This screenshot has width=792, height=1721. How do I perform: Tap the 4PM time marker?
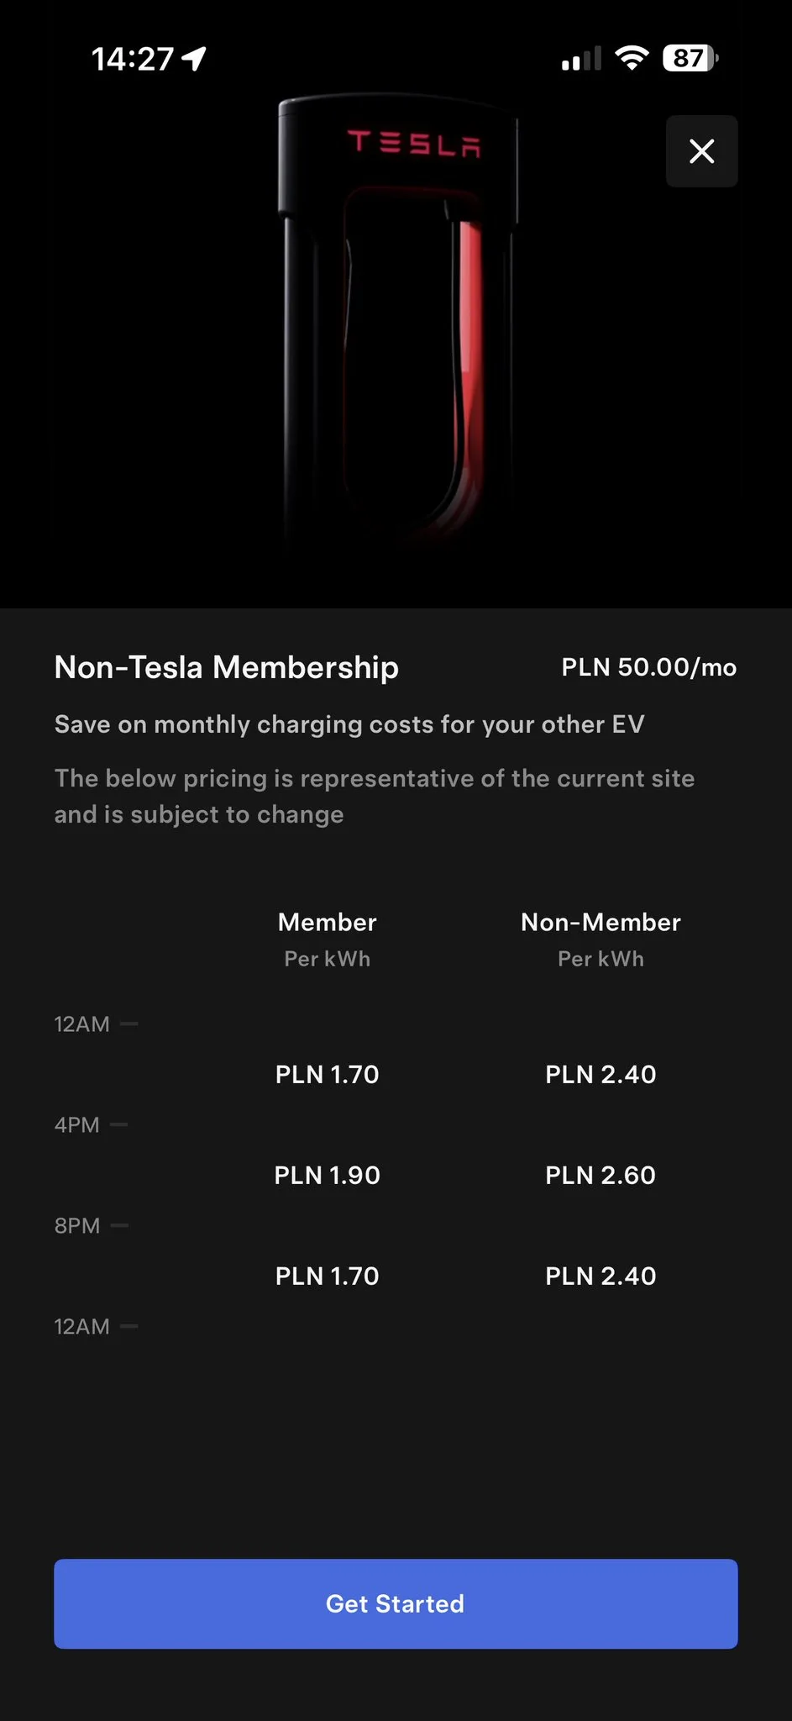tap(77, 1124)
